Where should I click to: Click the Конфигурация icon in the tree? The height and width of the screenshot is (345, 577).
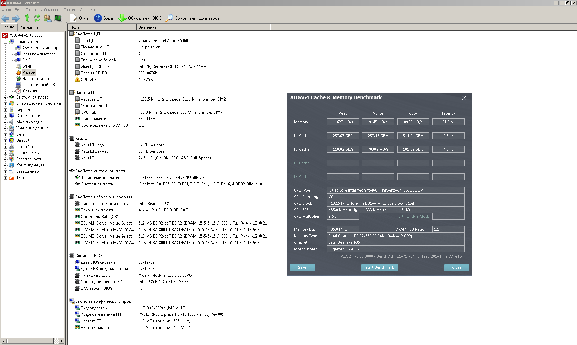(12, 165)
